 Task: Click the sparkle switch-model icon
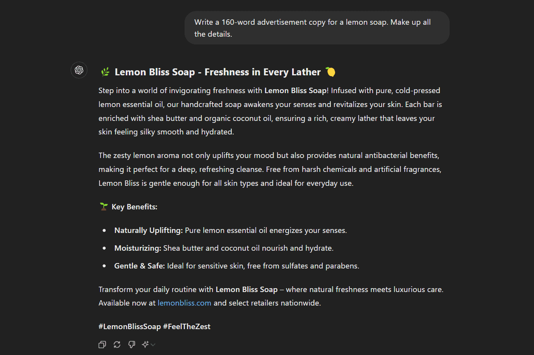tap(145, 345)
